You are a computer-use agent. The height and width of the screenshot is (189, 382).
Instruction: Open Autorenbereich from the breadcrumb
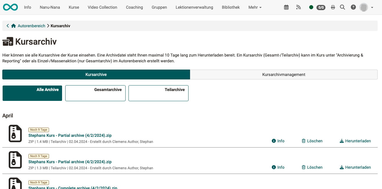coord(31,26)
